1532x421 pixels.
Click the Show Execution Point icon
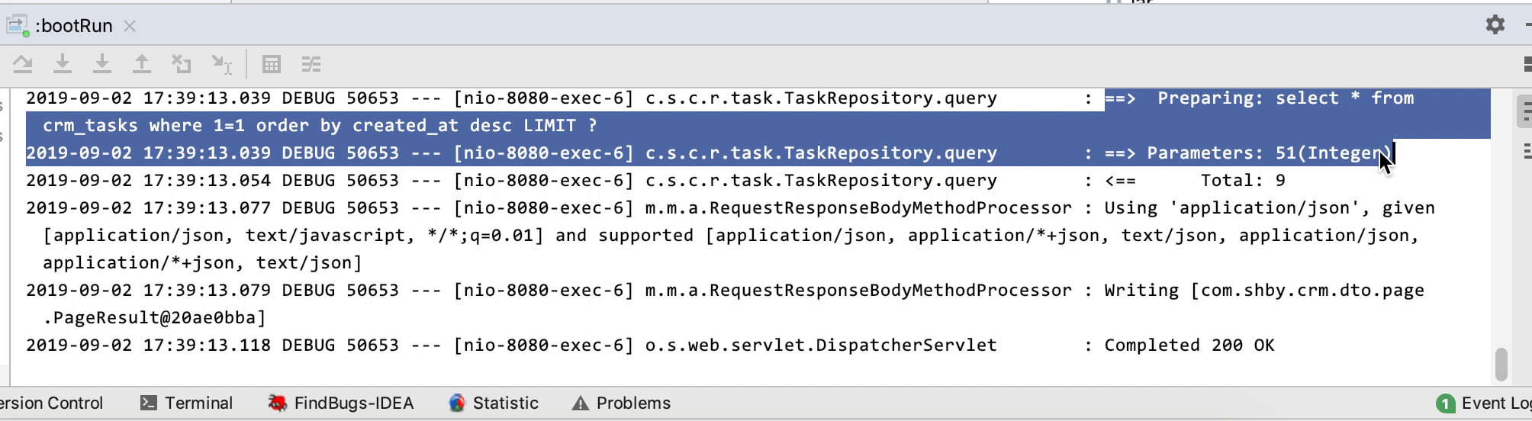[x=23, y=65]
